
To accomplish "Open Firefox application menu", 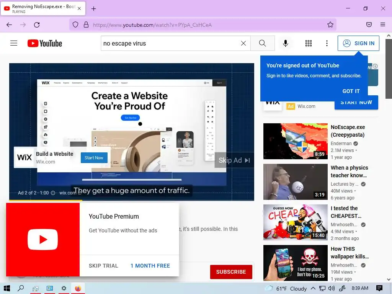I will 383,24.
